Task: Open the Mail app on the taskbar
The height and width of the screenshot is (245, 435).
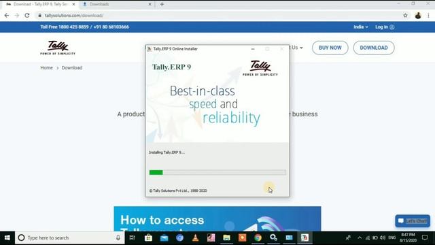Action: point(164,238)
